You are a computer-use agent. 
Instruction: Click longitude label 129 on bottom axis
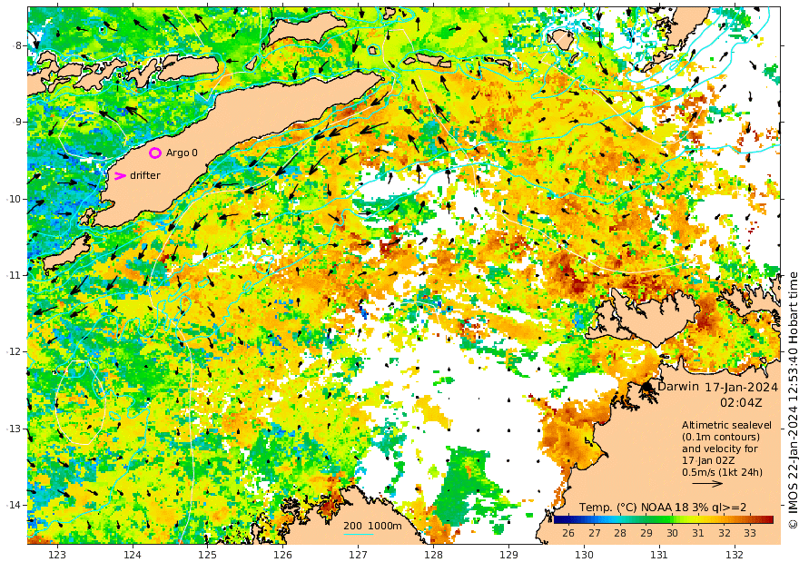pyautogui.click(x=508, y=555)
